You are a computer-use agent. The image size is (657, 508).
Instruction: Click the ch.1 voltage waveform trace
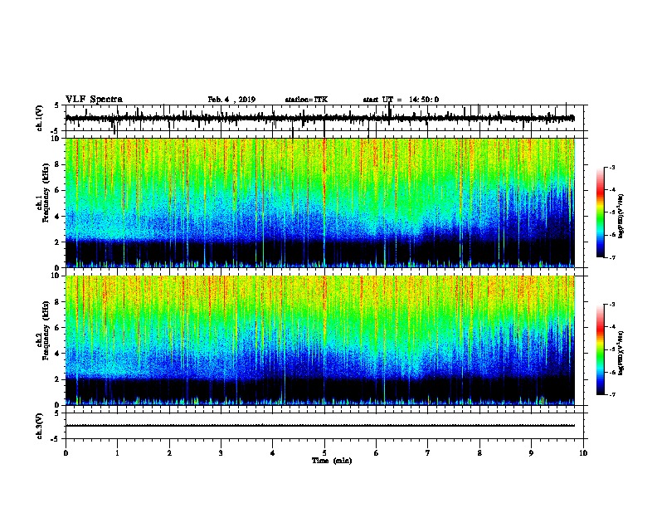tap(319, 118)
